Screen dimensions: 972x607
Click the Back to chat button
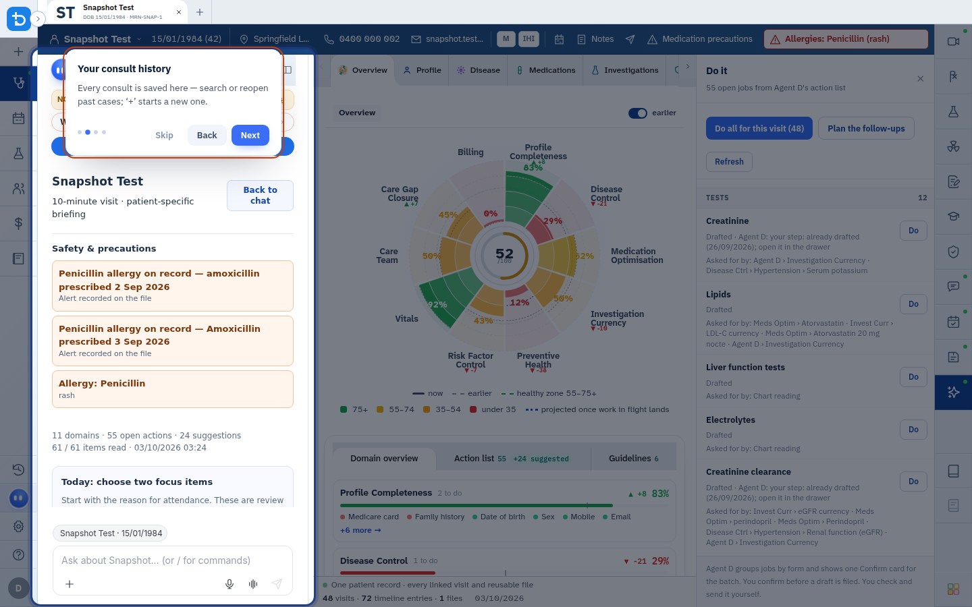point(260,196)
